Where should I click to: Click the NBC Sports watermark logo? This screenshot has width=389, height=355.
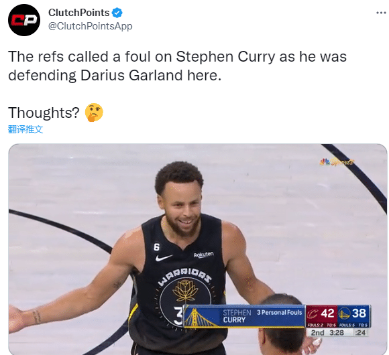(337, 162)
